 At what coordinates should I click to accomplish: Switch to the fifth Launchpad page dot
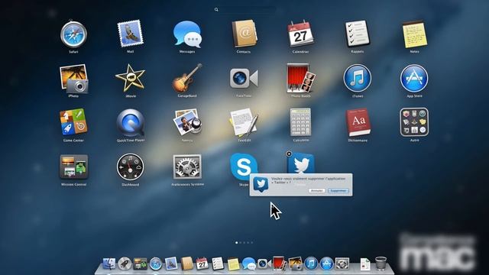tap(252, 243)
